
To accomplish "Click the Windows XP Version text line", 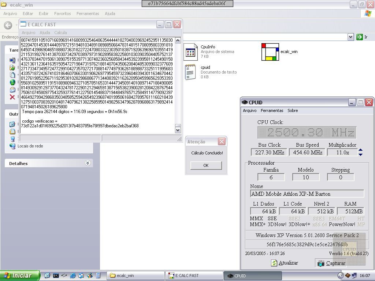I will (307, 235).
